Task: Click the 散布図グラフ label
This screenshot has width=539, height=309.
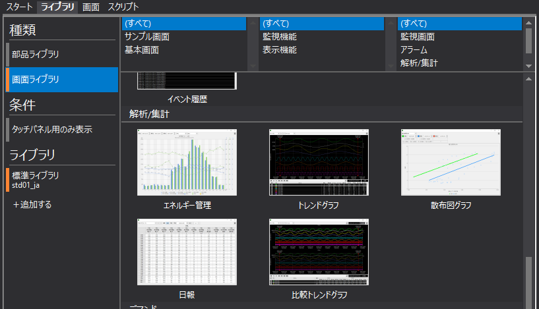Action: click(451, 206)
